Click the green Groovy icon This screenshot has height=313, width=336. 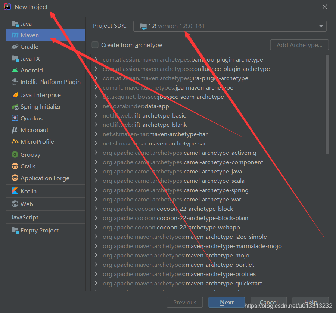pyautogui.click(x=15, y=154)
